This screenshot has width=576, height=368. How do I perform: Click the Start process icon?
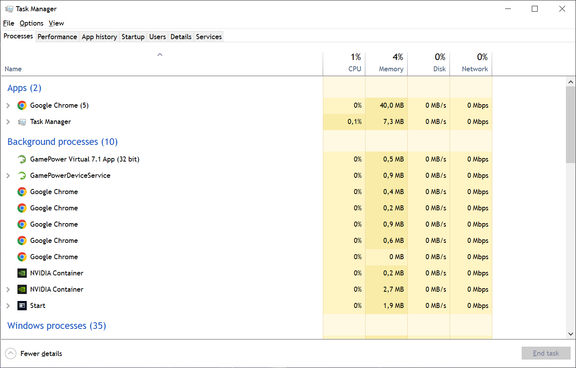[22, 306]
